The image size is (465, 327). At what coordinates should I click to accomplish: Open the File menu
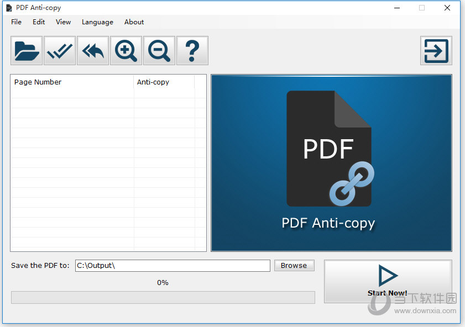coord(16,22)
